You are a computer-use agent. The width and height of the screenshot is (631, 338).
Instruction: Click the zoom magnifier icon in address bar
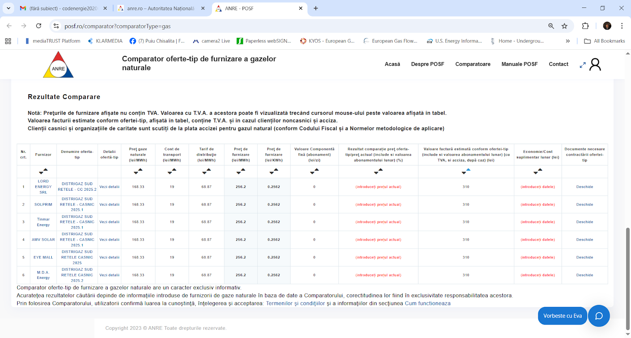pyautogui.click(x=551, y=26)
